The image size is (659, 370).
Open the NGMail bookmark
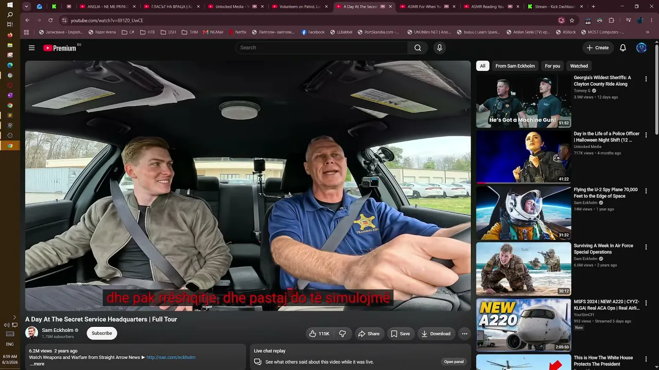tap(213, 32)
